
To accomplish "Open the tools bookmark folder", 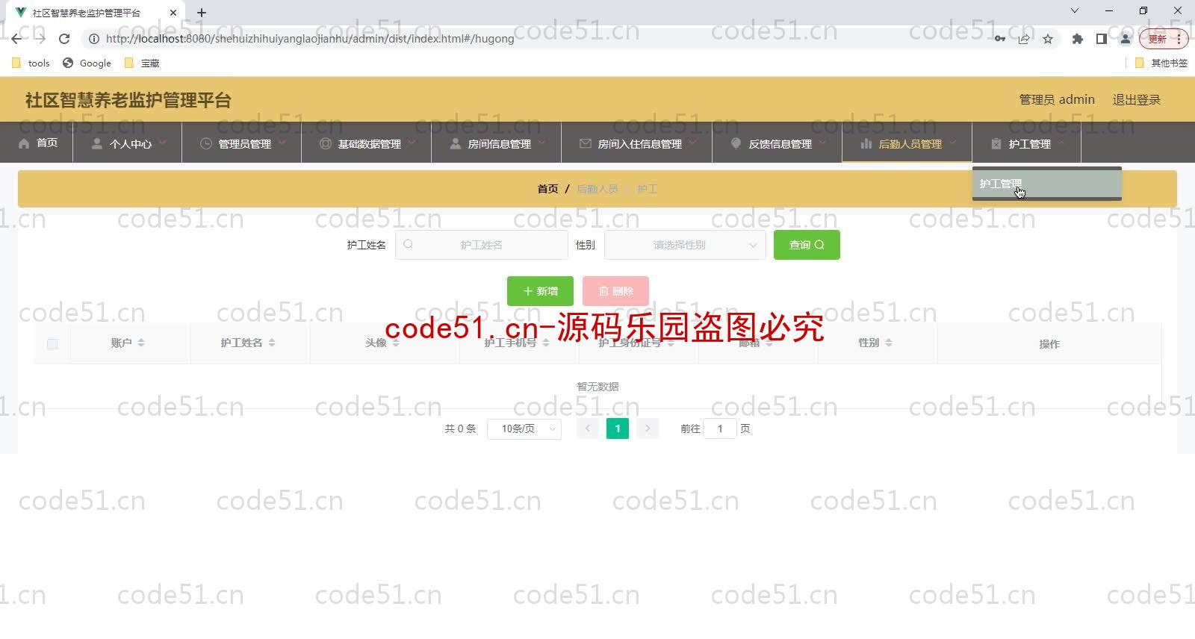I will click(31, 63).
